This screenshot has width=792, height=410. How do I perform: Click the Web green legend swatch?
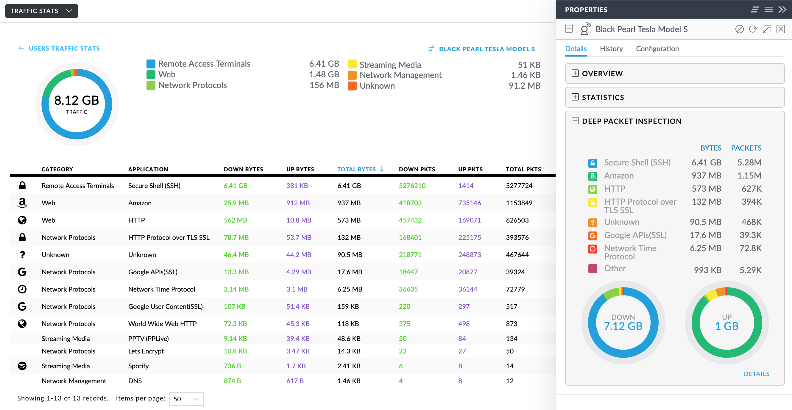coord(151,74)
